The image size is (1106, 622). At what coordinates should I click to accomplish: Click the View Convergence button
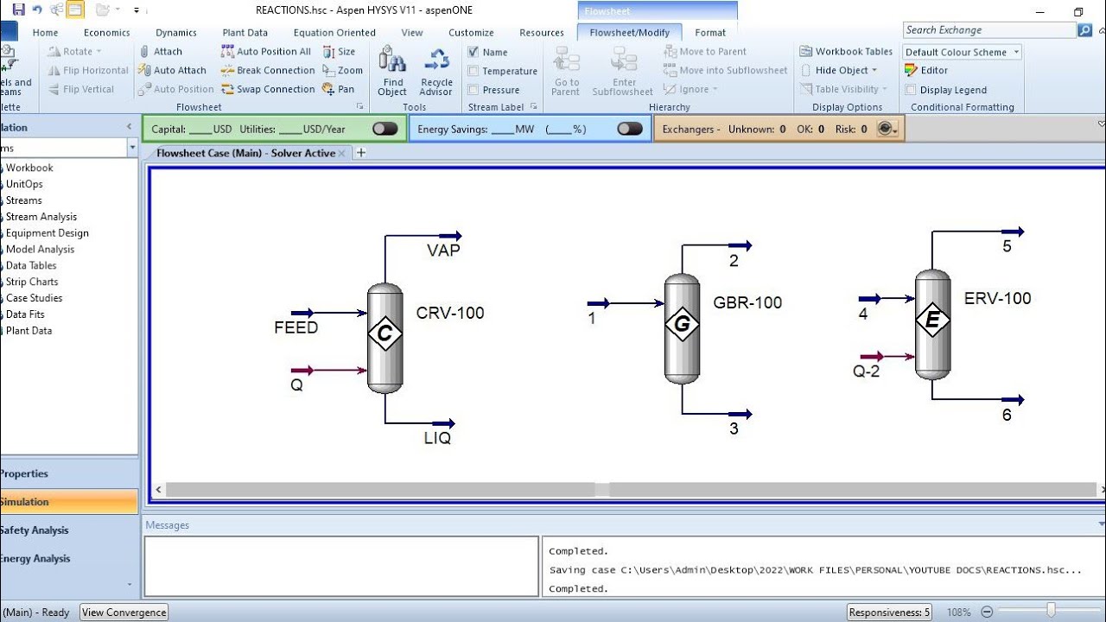point(124,612)
